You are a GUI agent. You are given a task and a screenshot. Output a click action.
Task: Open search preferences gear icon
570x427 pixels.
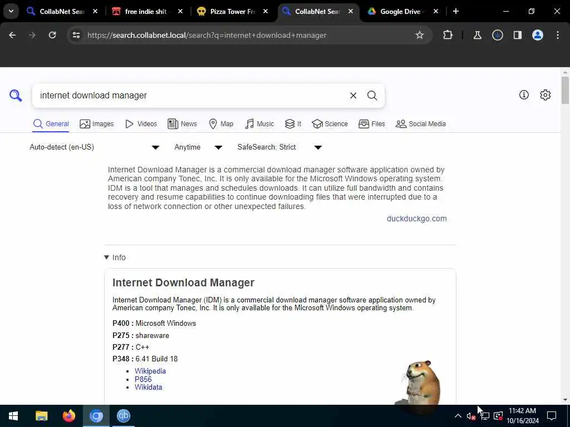coord(545,95)
